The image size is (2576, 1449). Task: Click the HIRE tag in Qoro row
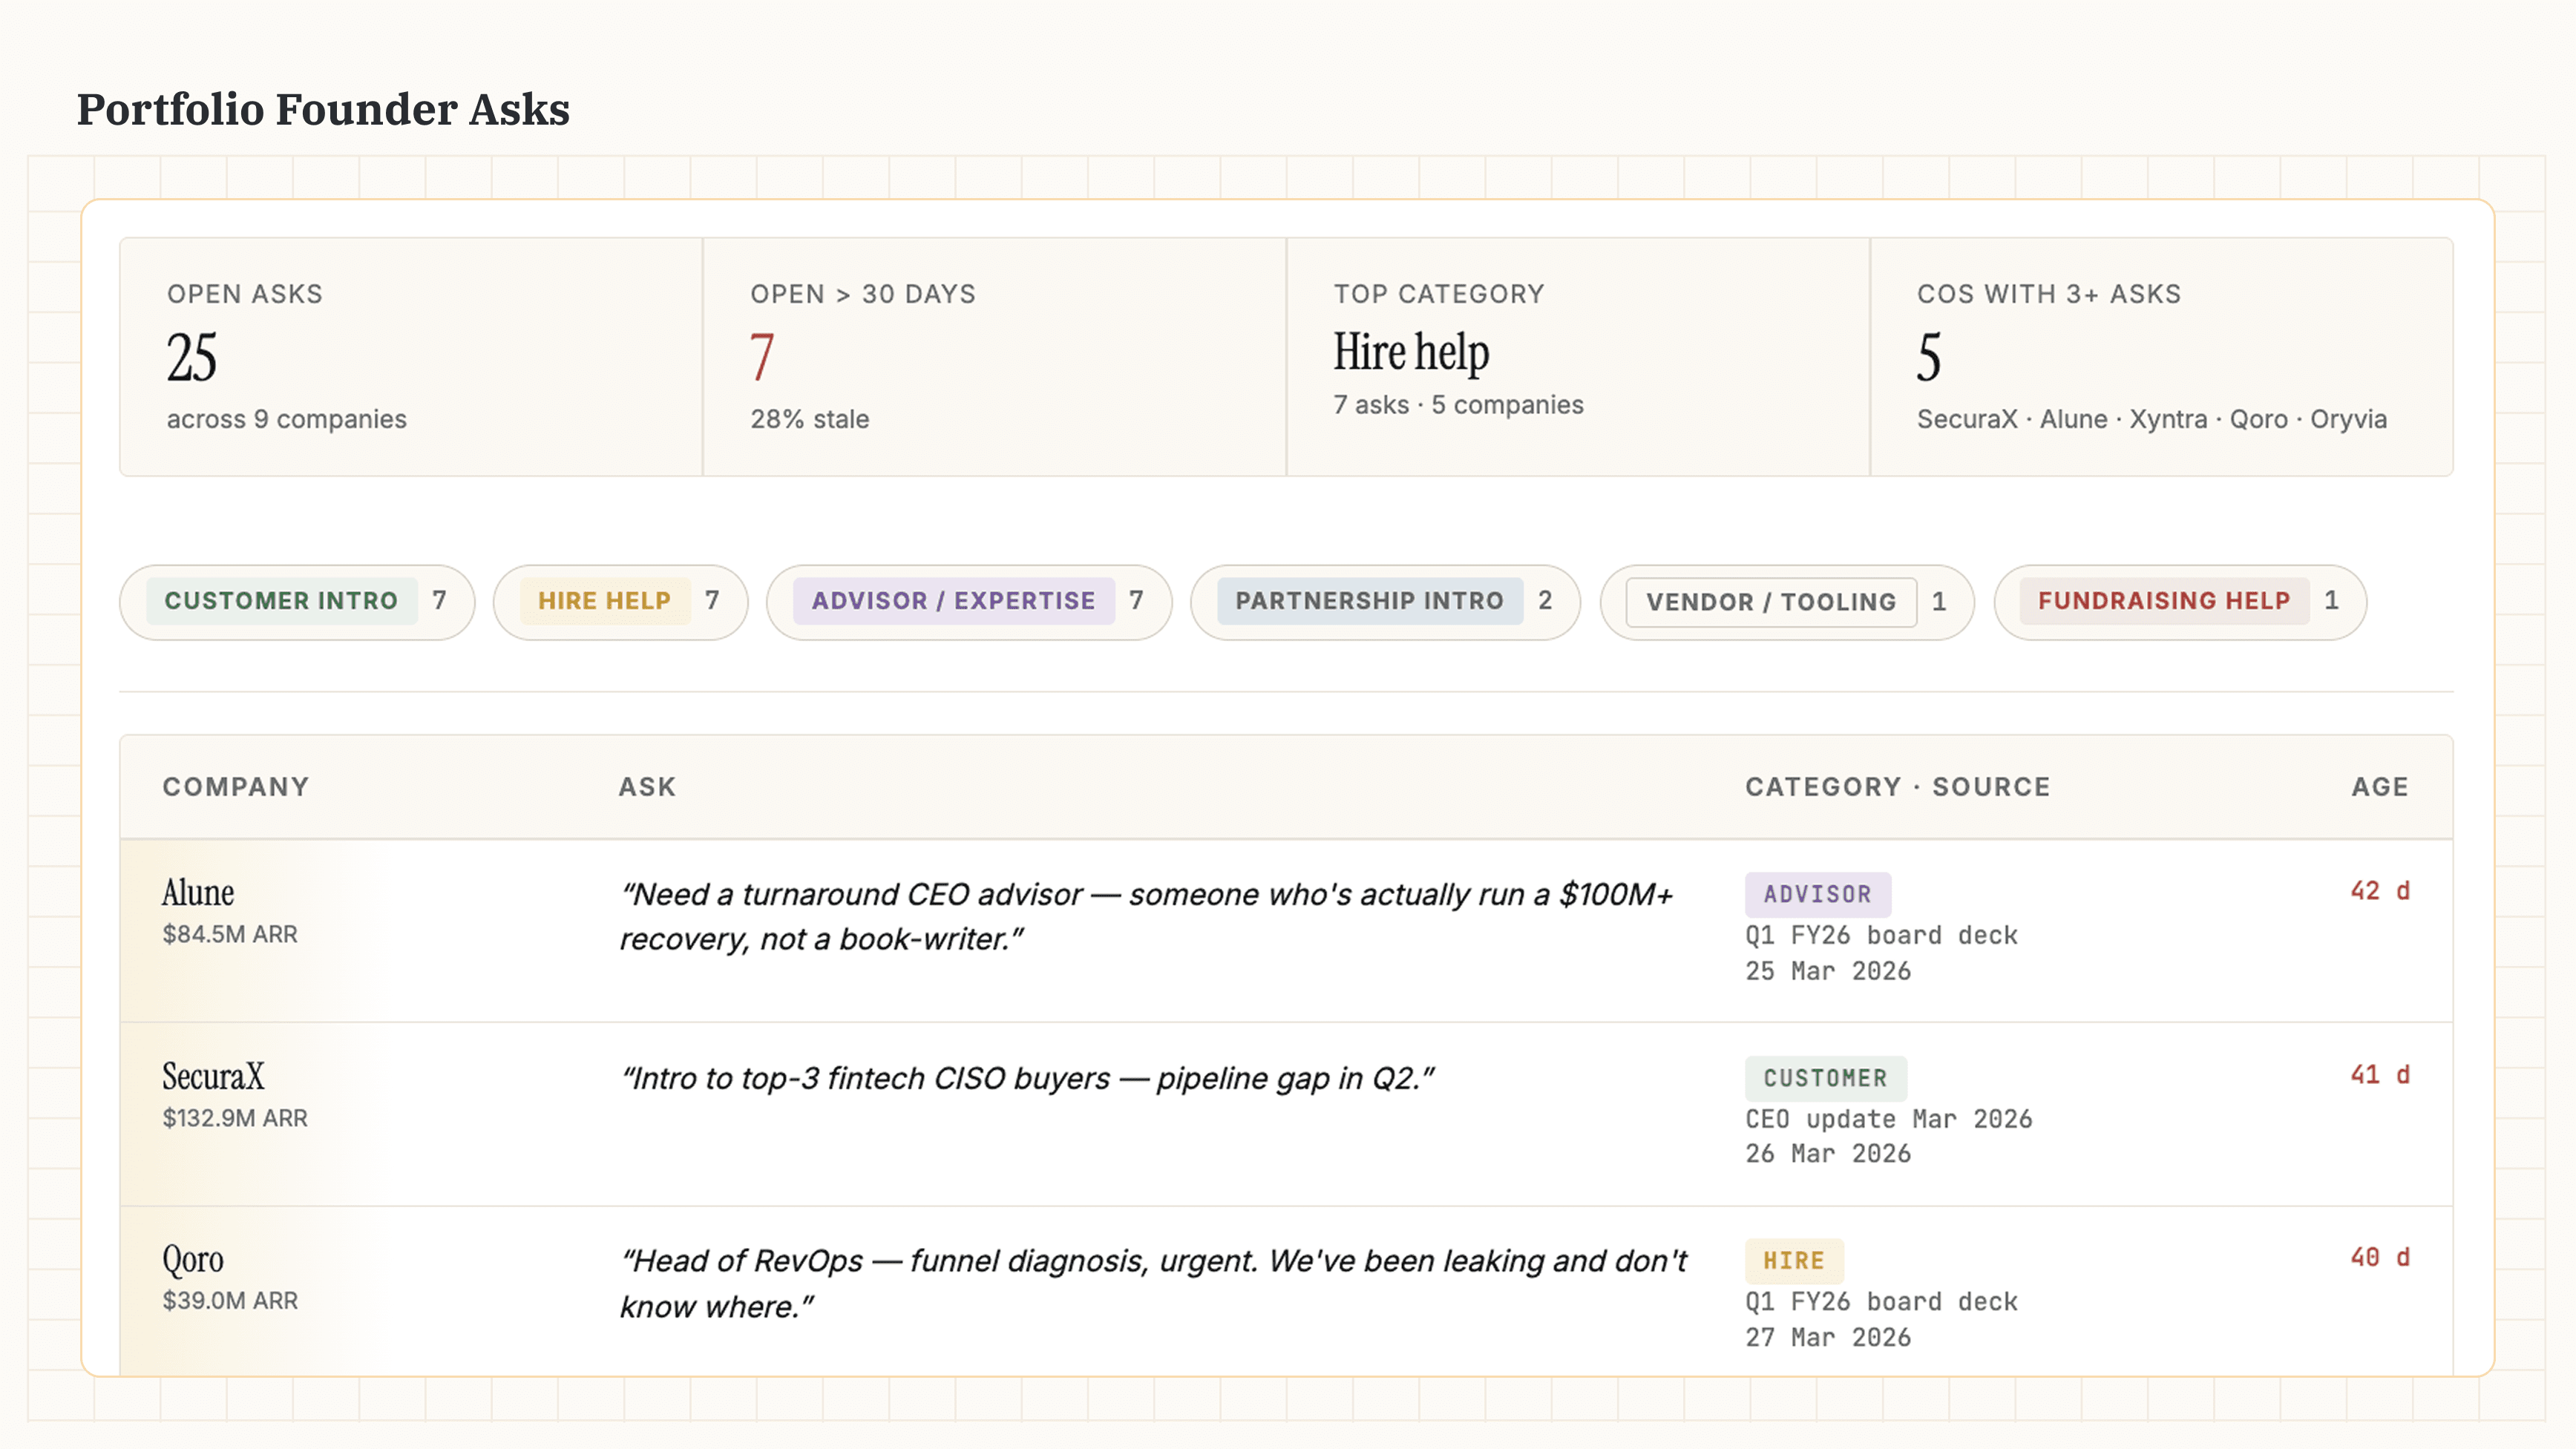pyautogui.click(x=1794, y=1261)
